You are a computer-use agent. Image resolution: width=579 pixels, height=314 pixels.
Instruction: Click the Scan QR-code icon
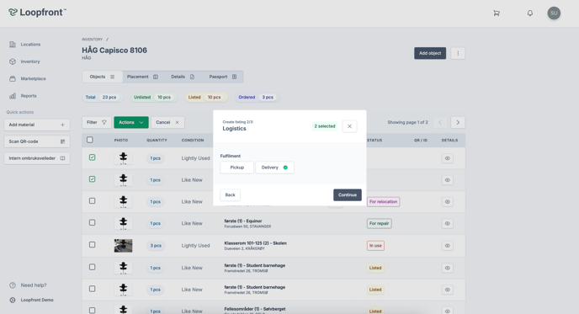[62, 141]
